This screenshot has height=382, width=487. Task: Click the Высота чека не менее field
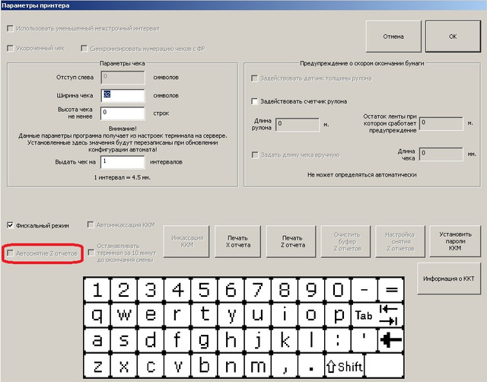[x=123, y=113]
